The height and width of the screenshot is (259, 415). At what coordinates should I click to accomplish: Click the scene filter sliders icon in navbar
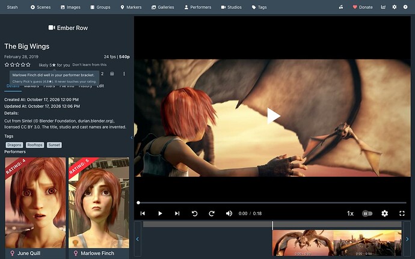pyautogui.click(x=341, y=7)
